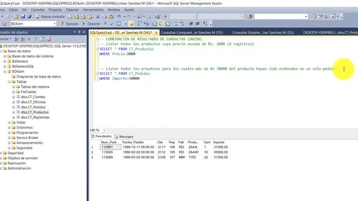Click the Object Explorer filter icon
The image size is (358, 201).
(x=36, y=39)
